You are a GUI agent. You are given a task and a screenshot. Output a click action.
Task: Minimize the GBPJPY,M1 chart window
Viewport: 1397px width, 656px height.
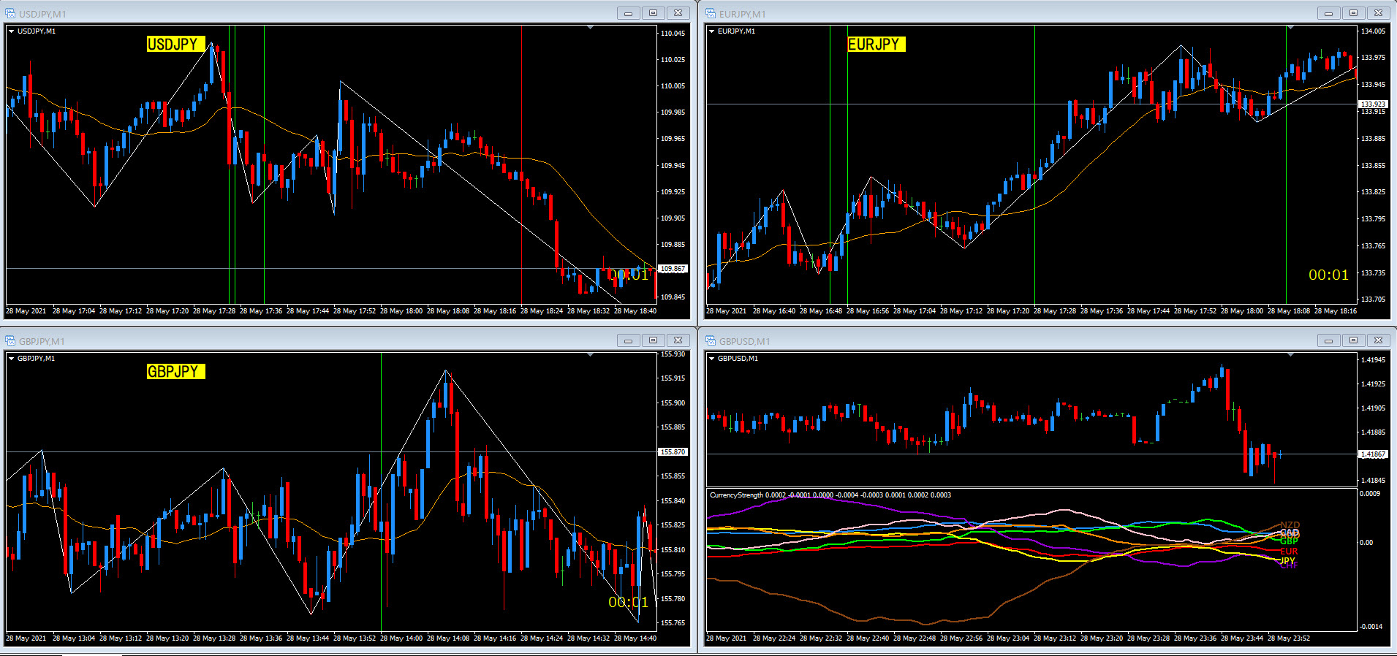click(x=628, y=340)
